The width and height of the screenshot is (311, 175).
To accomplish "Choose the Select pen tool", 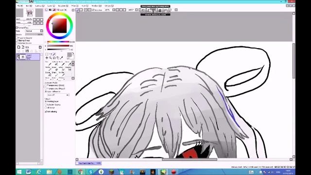I will [62, 69].
